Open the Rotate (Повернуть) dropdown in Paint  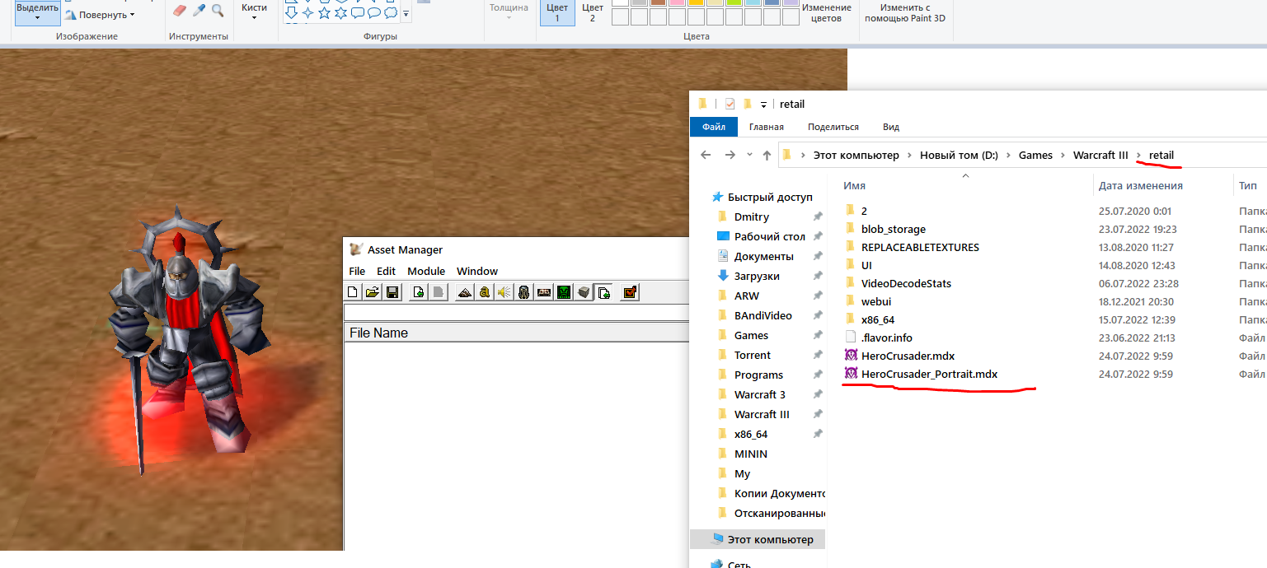pos(100,15)
